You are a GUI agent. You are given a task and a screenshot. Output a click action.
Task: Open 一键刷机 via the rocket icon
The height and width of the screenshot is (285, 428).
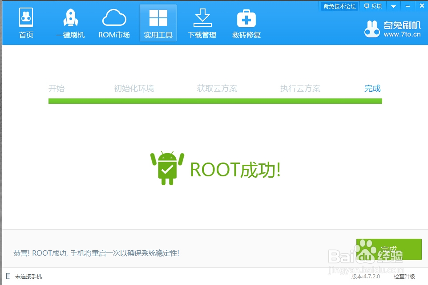69,17
